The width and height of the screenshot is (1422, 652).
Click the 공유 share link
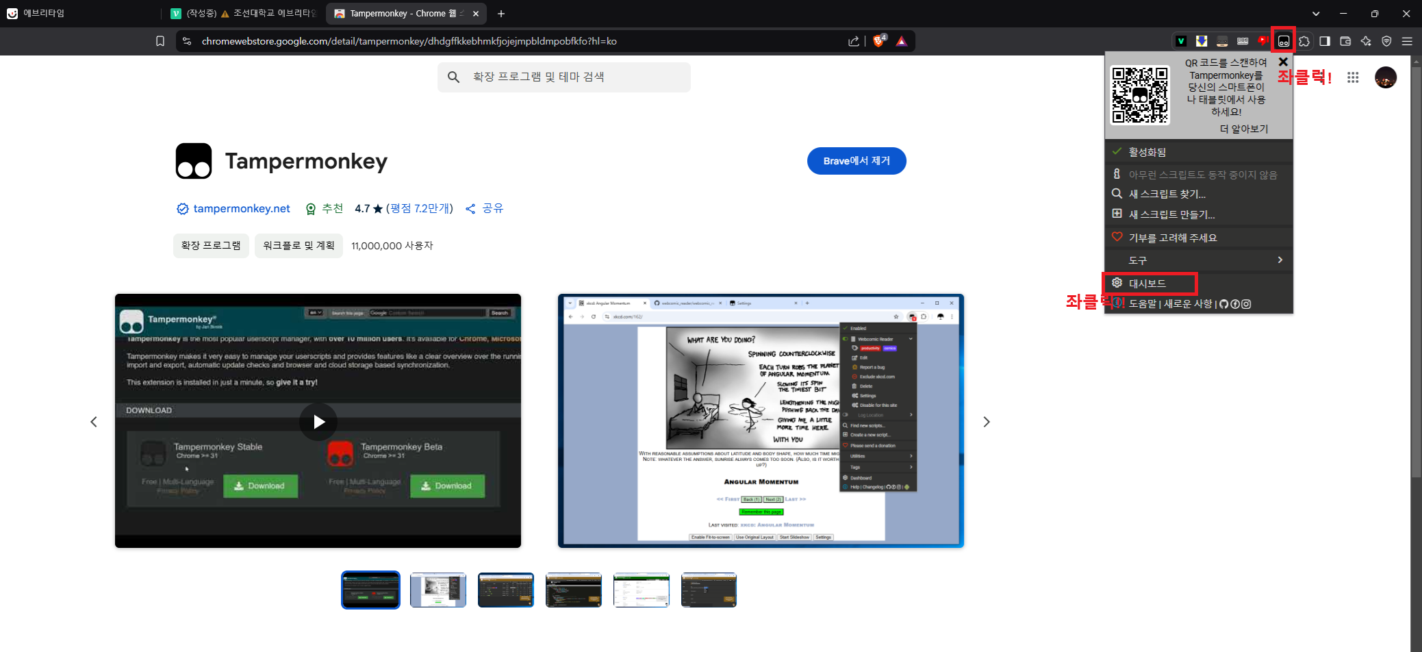(484, 209)
